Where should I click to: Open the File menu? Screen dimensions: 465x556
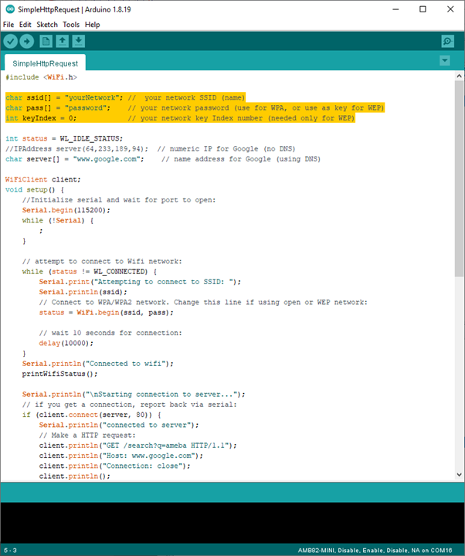point(8,25)
